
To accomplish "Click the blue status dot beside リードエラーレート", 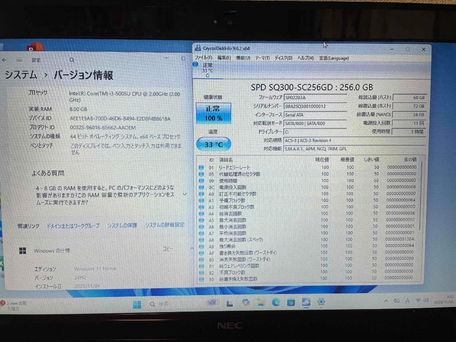I will click(x=201, y=167).
